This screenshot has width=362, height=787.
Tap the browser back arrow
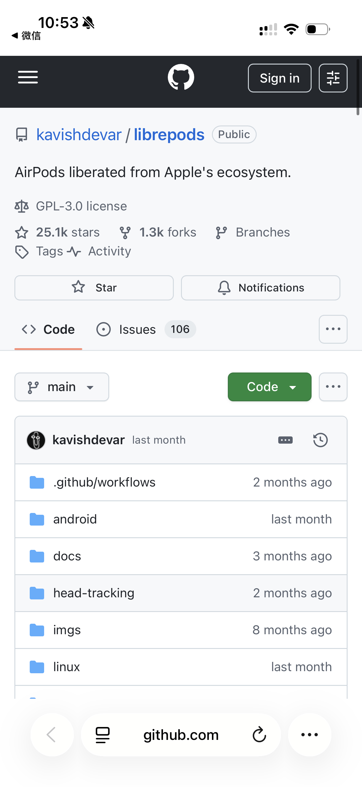click(52, 735)
